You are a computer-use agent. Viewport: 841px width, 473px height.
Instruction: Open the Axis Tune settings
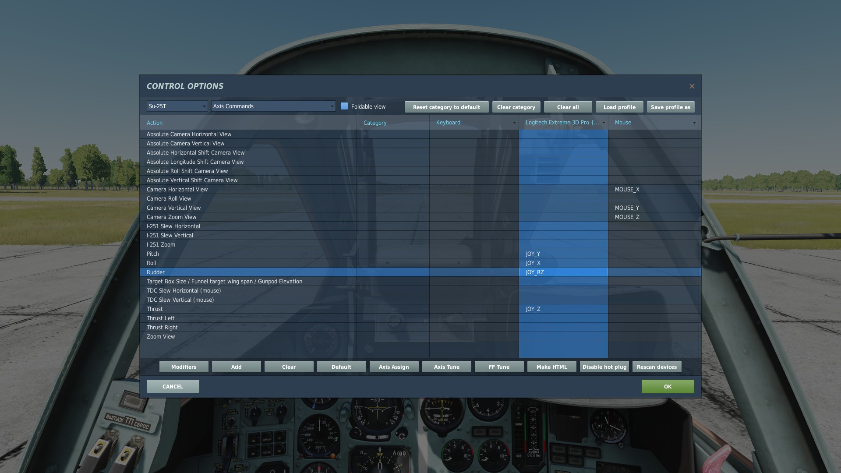(446, 367)
